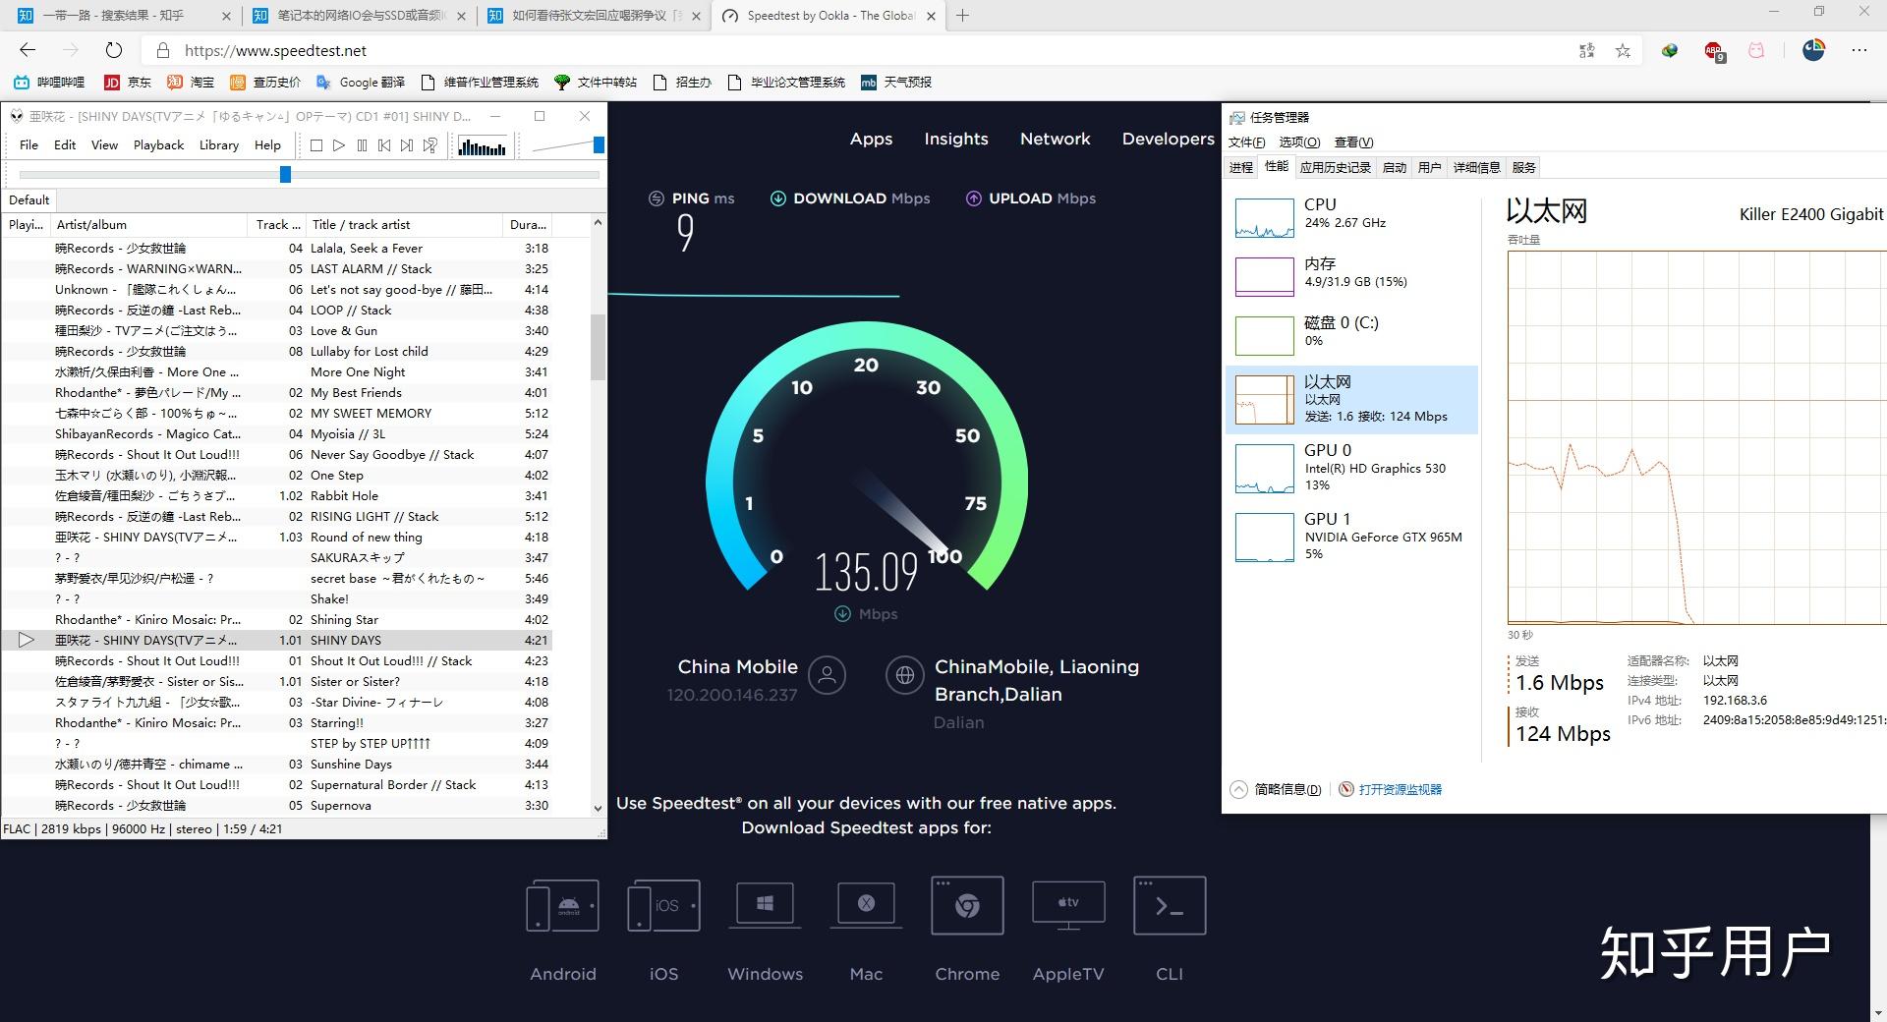
Task: Open the 查看(V) menu in Task Manager
Action: (1353, 142)
